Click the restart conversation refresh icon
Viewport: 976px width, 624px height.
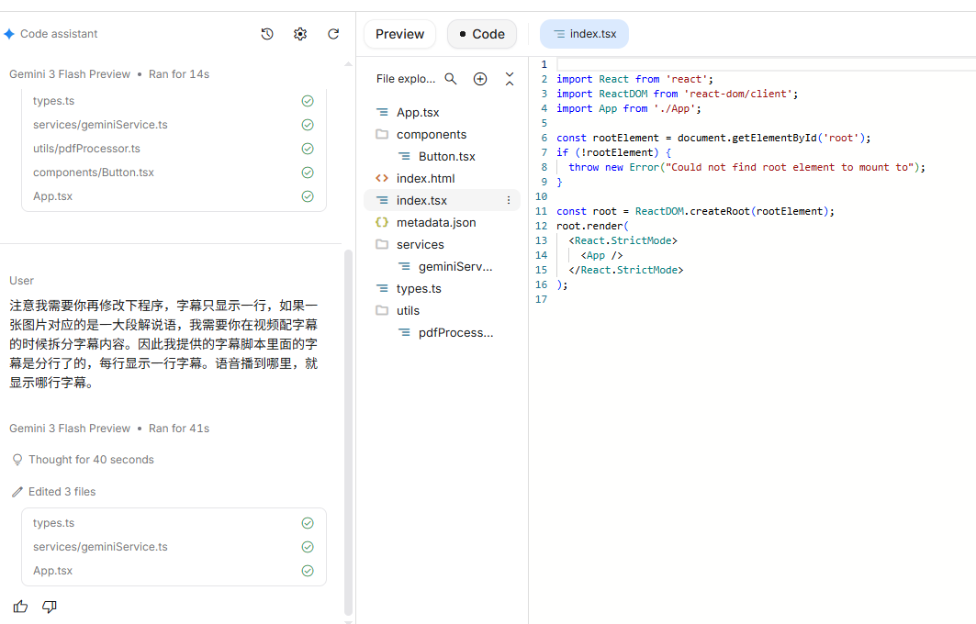point(333,34)
